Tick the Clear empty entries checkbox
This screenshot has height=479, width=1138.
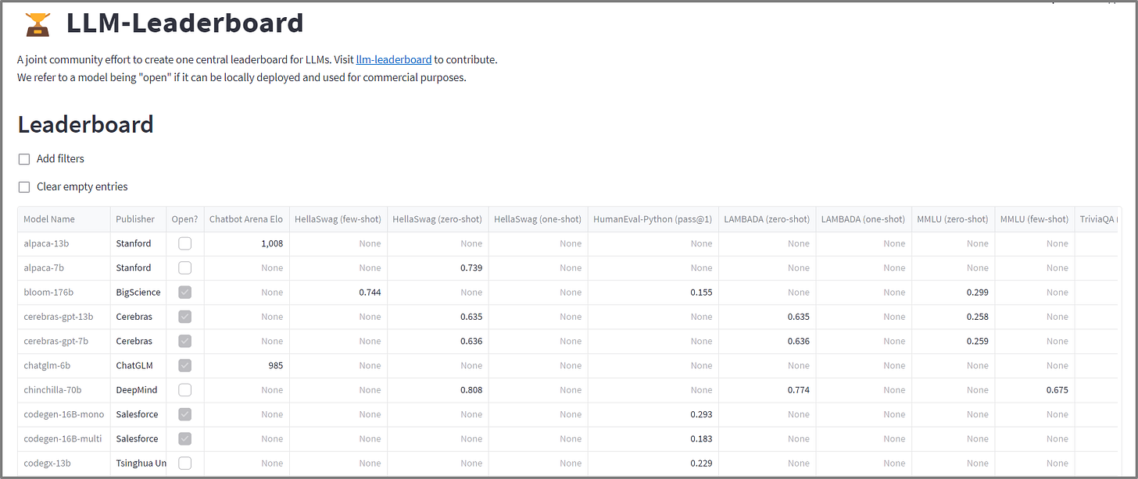point(24,187)
